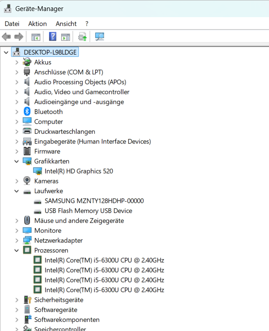Click the Intel HD Graphics 520 adapter icon
Viewport: 269px width, 331px height.
[x=37, y=171]
